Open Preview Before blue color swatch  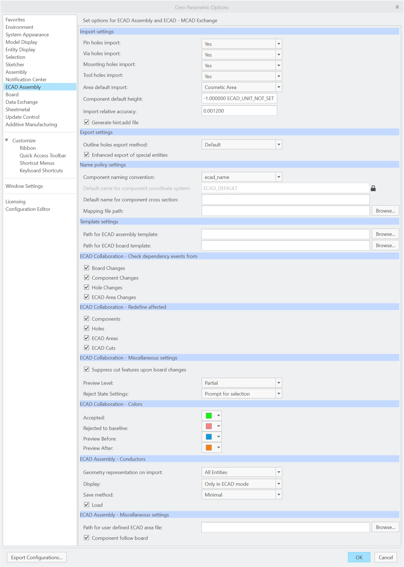click(x=212, y=437)
